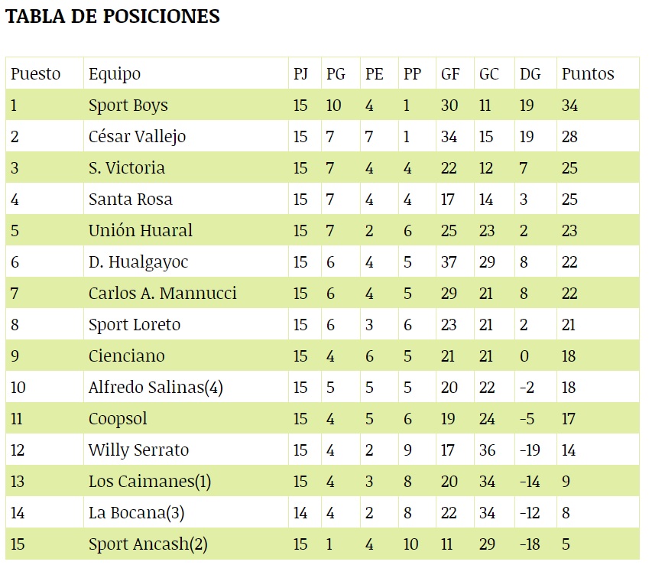Select Alfredo Salinas(4) team cell
The height and width of the screenshot is (578, 652).
[155, 388]
